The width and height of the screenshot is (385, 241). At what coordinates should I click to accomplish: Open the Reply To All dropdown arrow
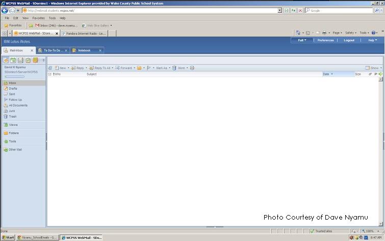[113, 68]
